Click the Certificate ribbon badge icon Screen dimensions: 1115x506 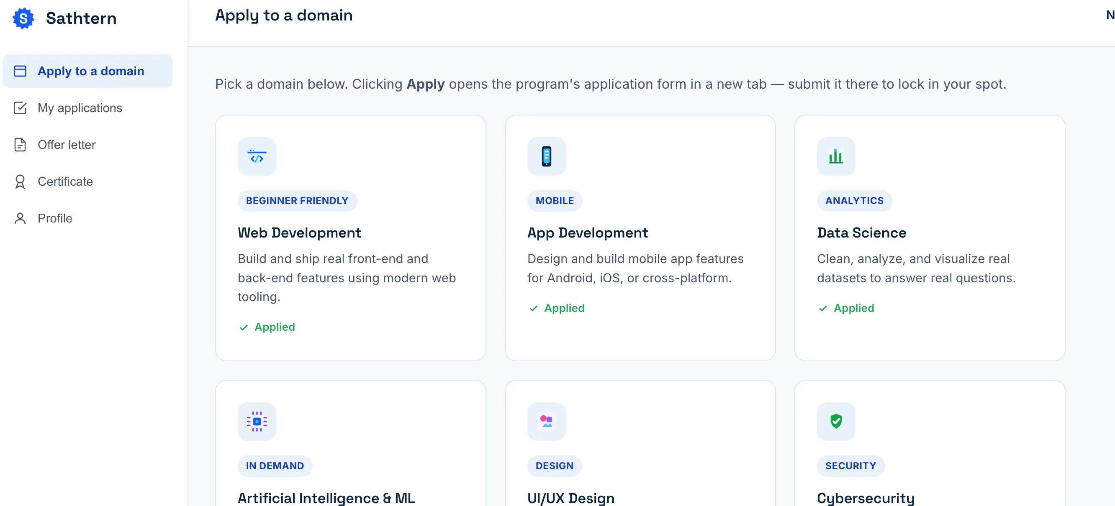pos(20,181)
